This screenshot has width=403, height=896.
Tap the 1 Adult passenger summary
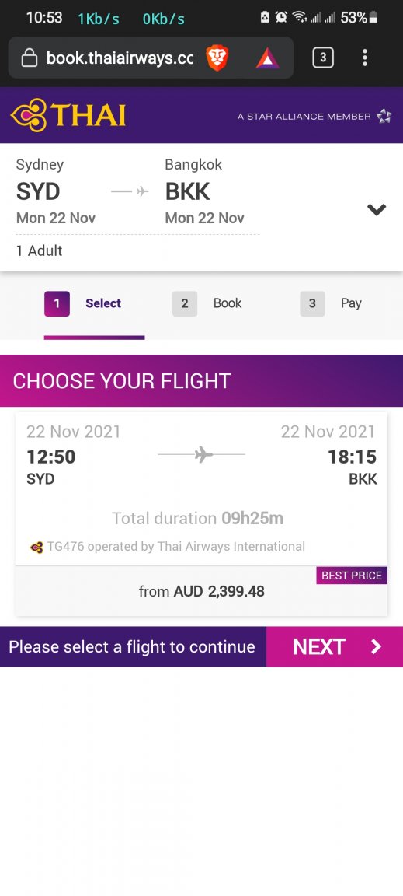[40, 250]
